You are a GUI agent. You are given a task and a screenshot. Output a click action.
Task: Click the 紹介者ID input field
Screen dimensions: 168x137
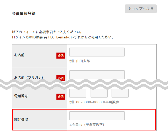[x=97, y=116]
